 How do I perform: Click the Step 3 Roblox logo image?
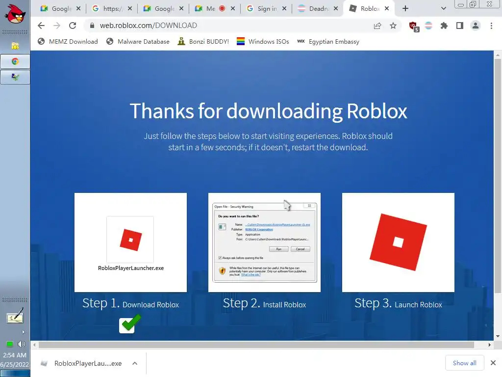point(398,242)
